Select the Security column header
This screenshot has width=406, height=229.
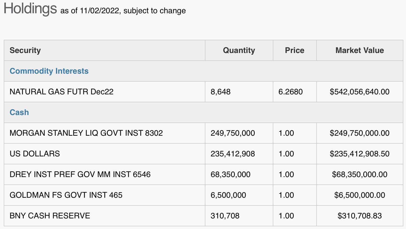pos(25,50)
